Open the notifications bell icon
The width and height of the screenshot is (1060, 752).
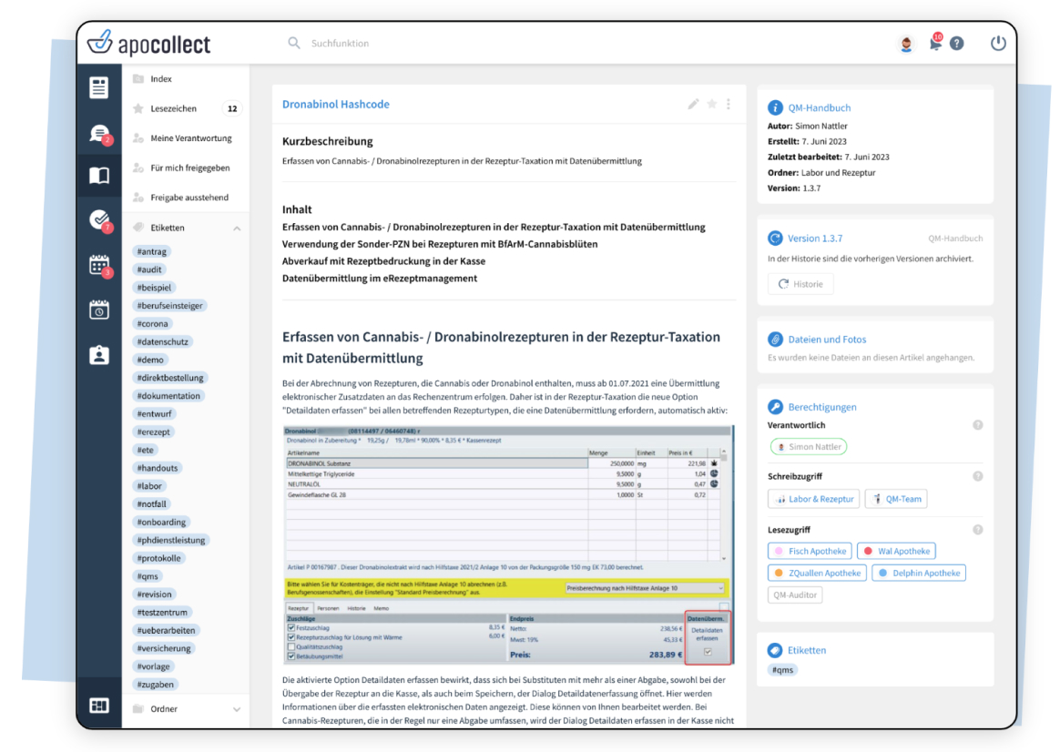[x=934, y=44]
